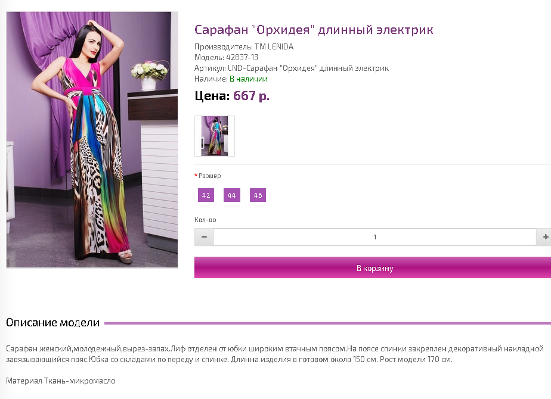Open manufacturer TM LENIDA link
Image resolution: width=551 pixels, height=399 pixels.
(x=274, y=46)
